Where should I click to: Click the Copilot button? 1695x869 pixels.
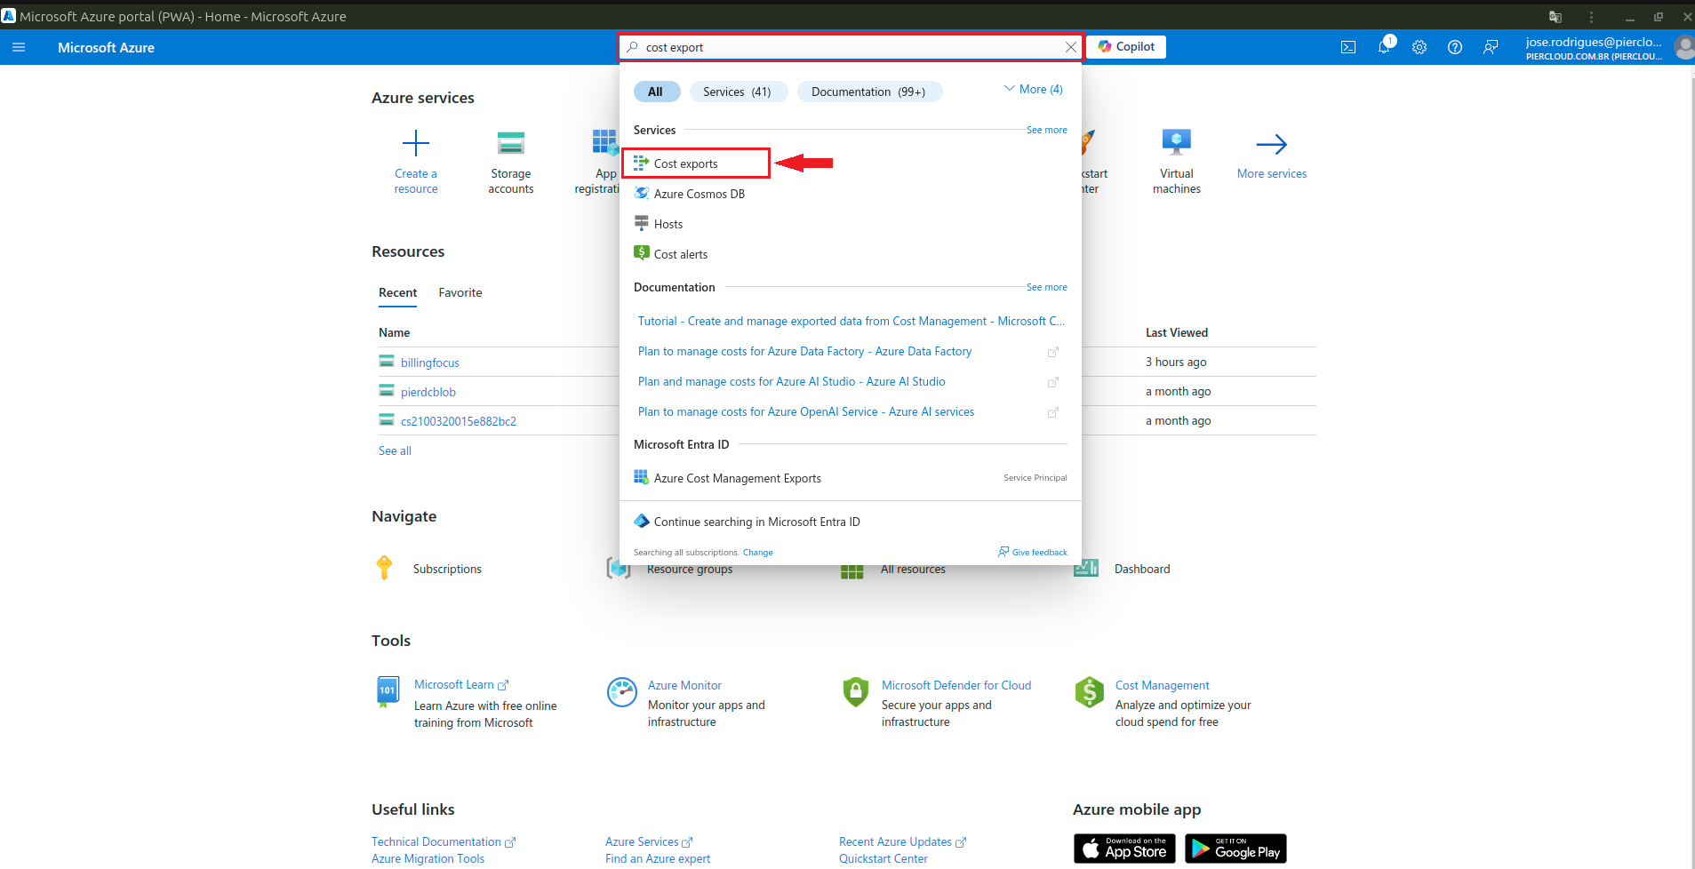[1126, 47]
